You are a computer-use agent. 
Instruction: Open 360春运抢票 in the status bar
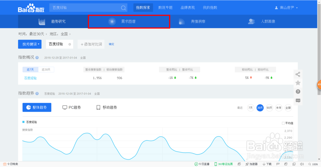click(x=223, y=164)
